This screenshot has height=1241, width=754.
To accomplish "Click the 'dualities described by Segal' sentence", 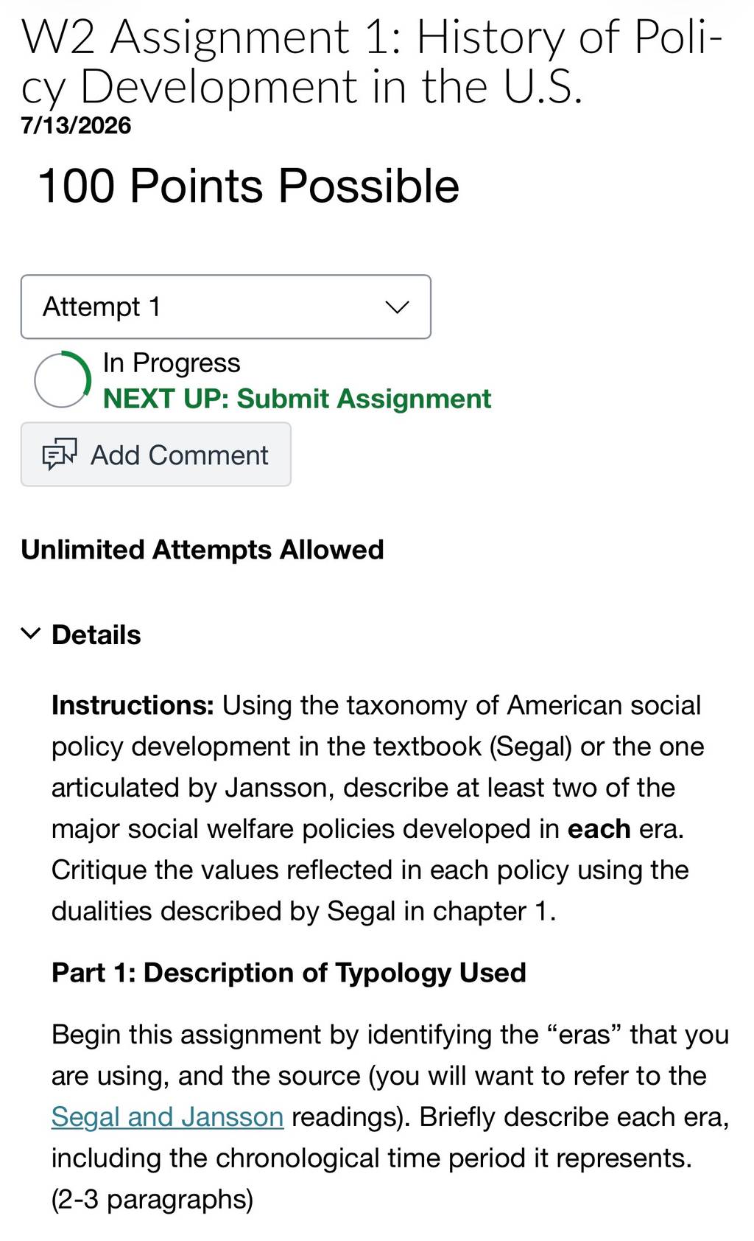I will 303,912.
